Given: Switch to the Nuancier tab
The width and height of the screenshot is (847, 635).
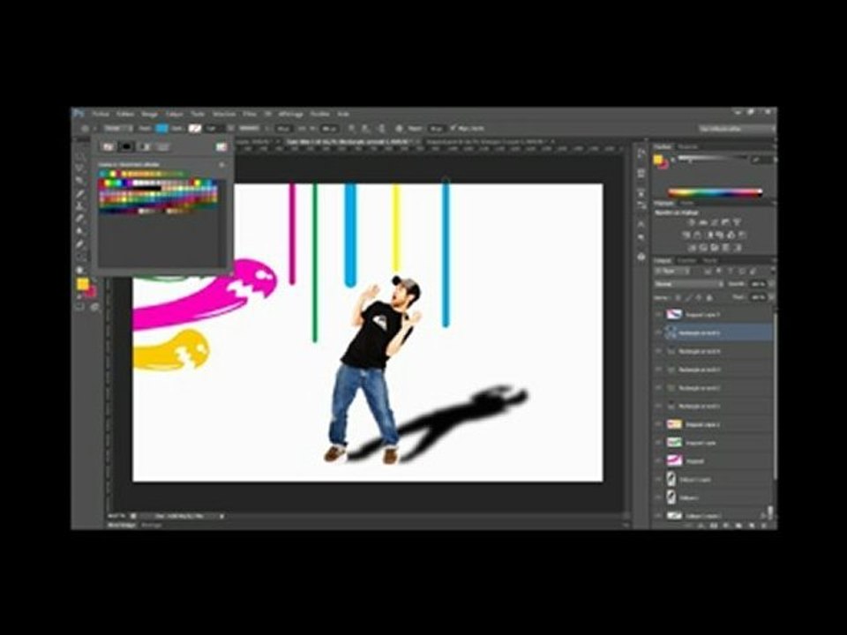Looking at the screenshot, I should 687,147.
